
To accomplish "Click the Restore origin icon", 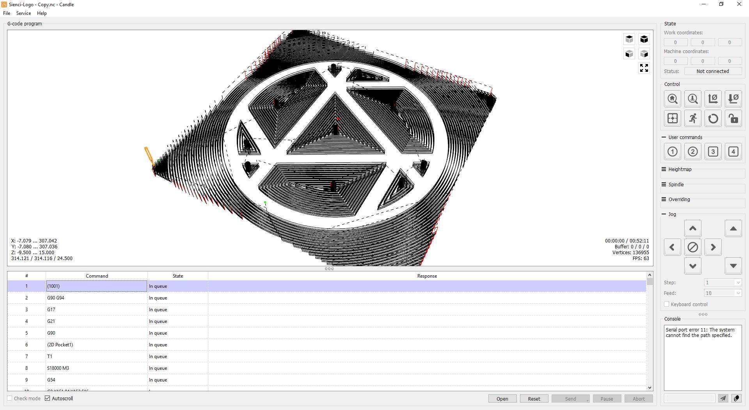I will point(673,118).
